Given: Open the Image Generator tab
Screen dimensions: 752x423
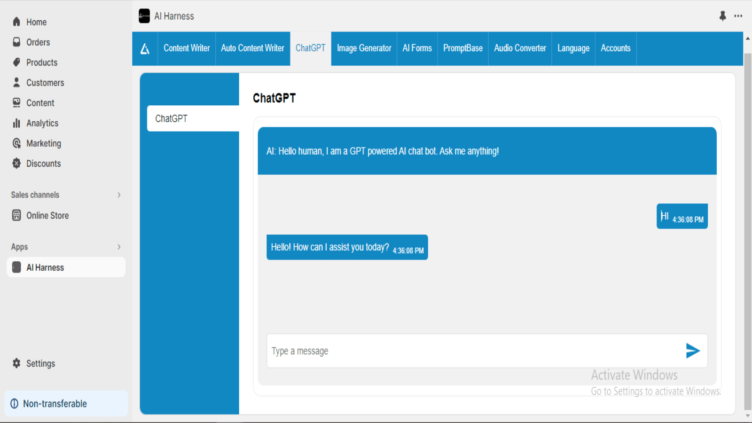Looking at the screenshot, I should point(364,48).
